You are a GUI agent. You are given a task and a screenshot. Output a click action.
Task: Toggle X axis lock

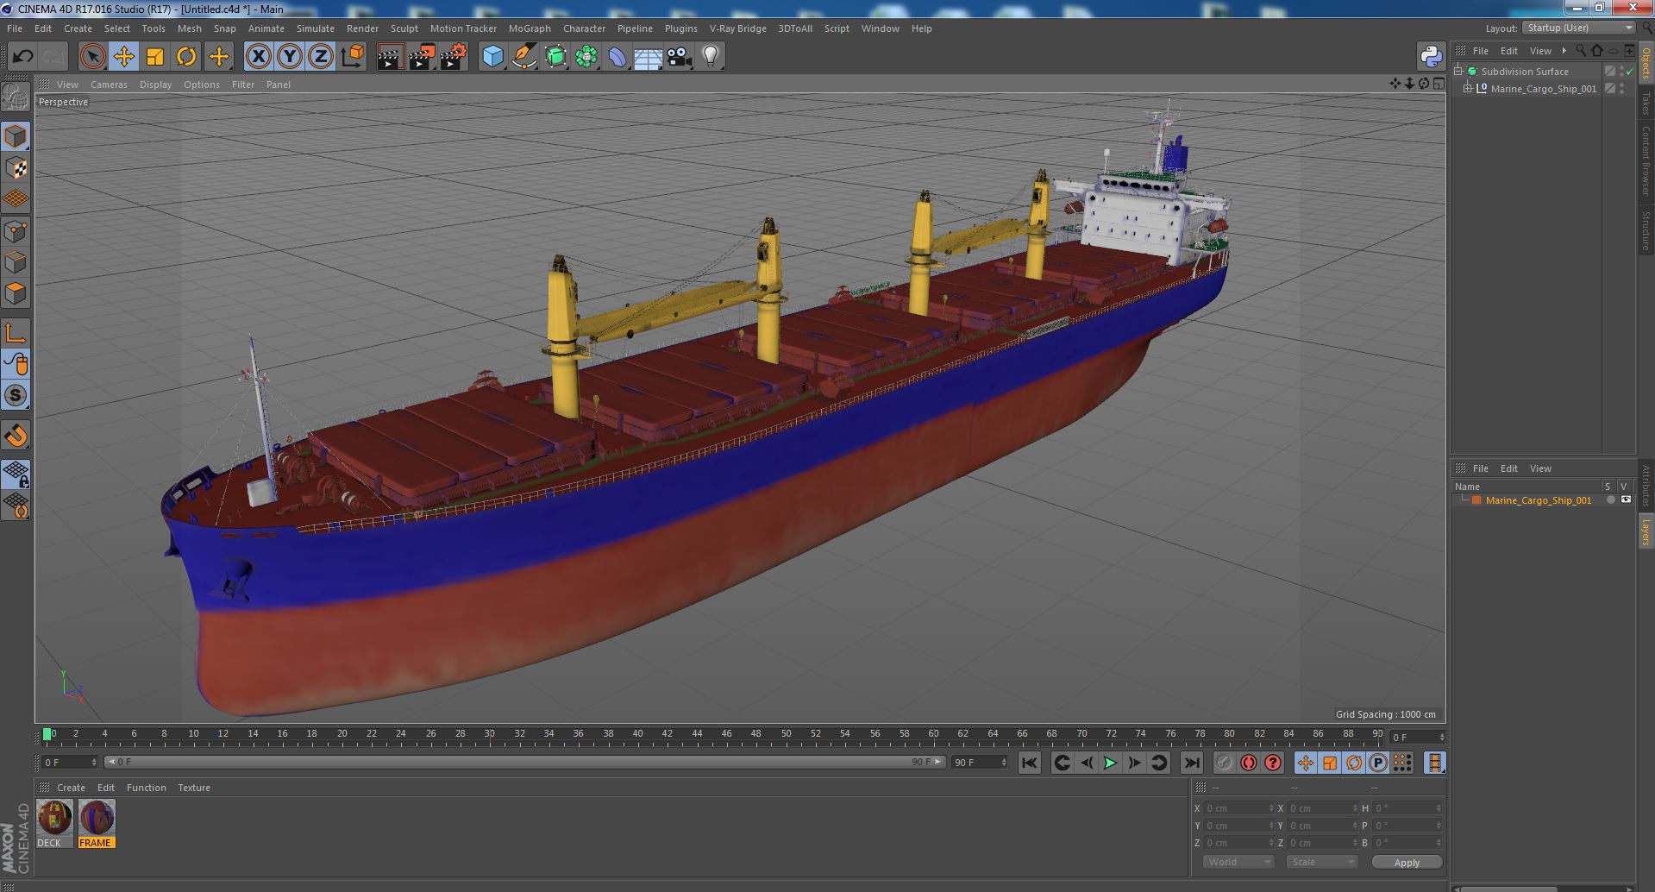(258, 57)
